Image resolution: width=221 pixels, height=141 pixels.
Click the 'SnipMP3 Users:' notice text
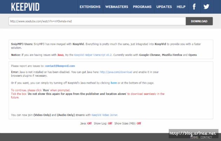(x=22, y=44)
